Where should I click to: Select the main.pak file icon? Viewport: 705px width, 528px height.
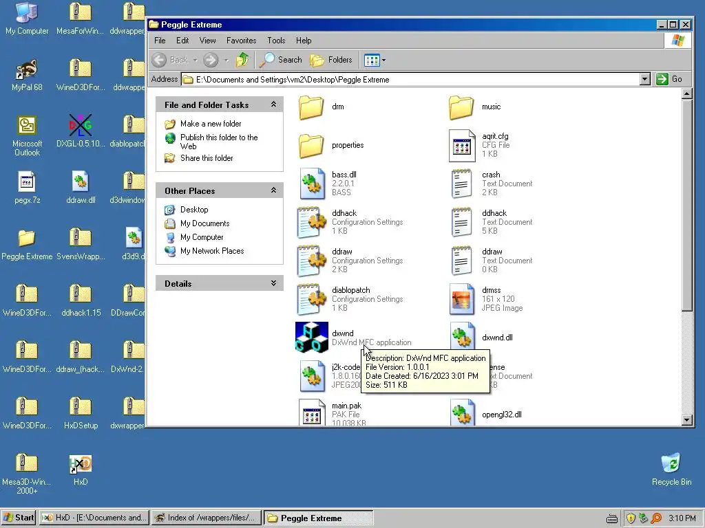312,412
